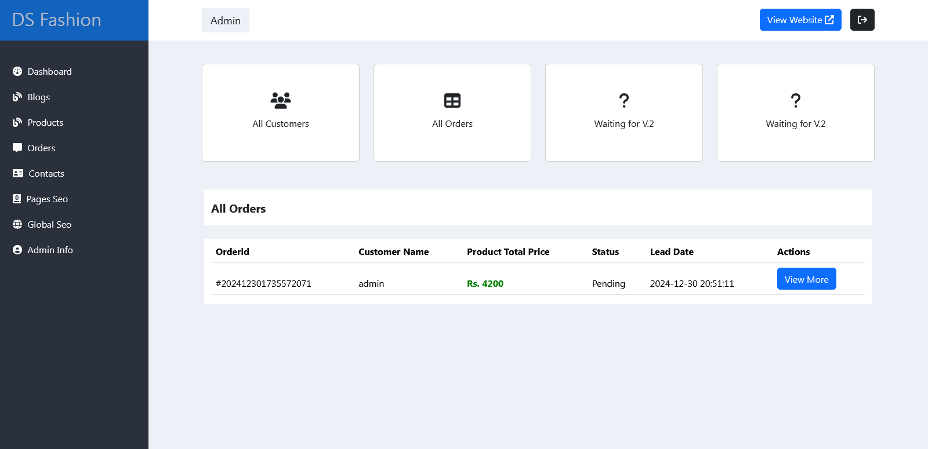Click the logout icon button
Viewport: 928px width, 449px height.
pyautogui.click(x=862, y=20)
